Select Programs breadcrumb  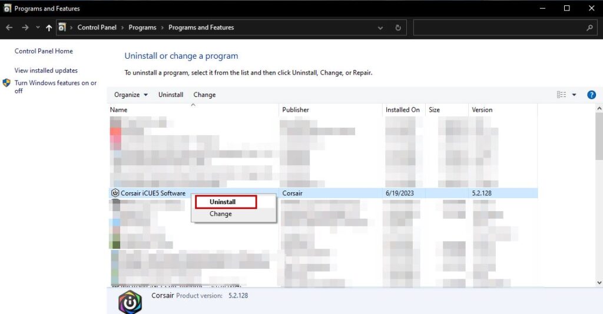tap(143, 28)
